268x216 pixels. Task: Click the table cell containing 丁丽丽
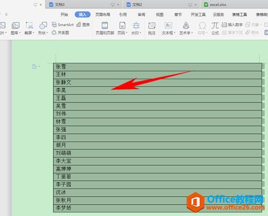click(157, 177)
